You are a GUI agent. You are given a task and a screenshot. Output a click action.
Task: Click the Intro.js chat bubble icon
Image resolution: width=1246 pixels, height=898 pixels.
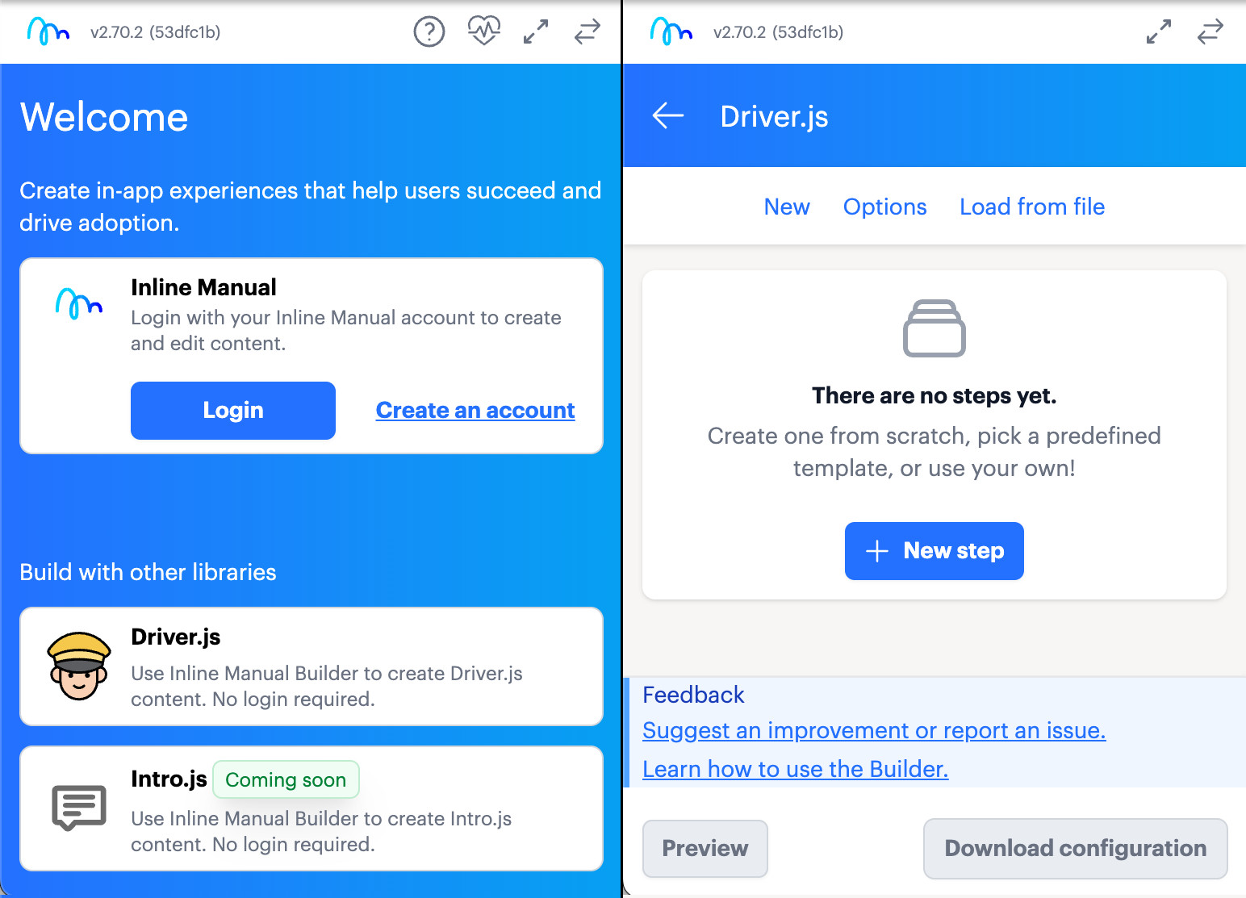point(78,808)
